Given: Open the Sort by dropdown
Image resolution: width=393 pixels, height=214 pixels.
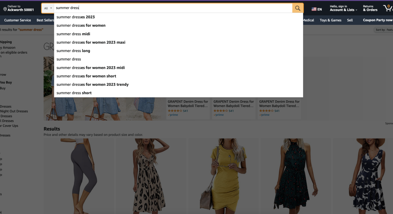Looking at the screenshot, I should [384, 30].
